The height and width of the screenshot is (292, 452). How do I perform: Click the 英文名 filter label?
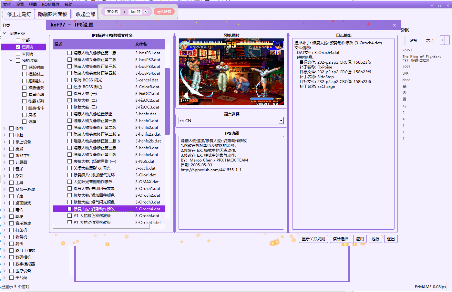pos(112,12)
